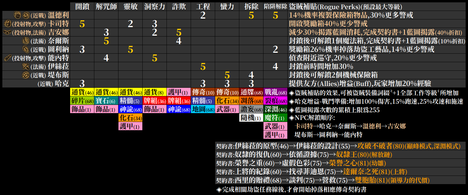This screenshot has width=468, height=195.
Task: Click 堤布斯's 蠻力 value 5
Action: [x=227, y=75]
